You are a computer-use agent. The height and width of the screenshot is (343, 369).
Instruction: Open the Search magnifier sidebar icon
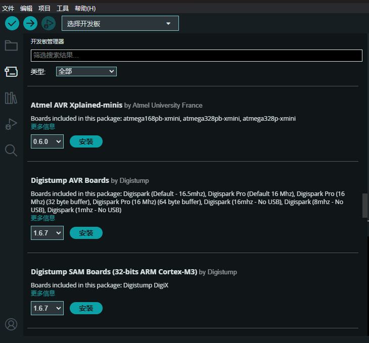pos(11,150)
